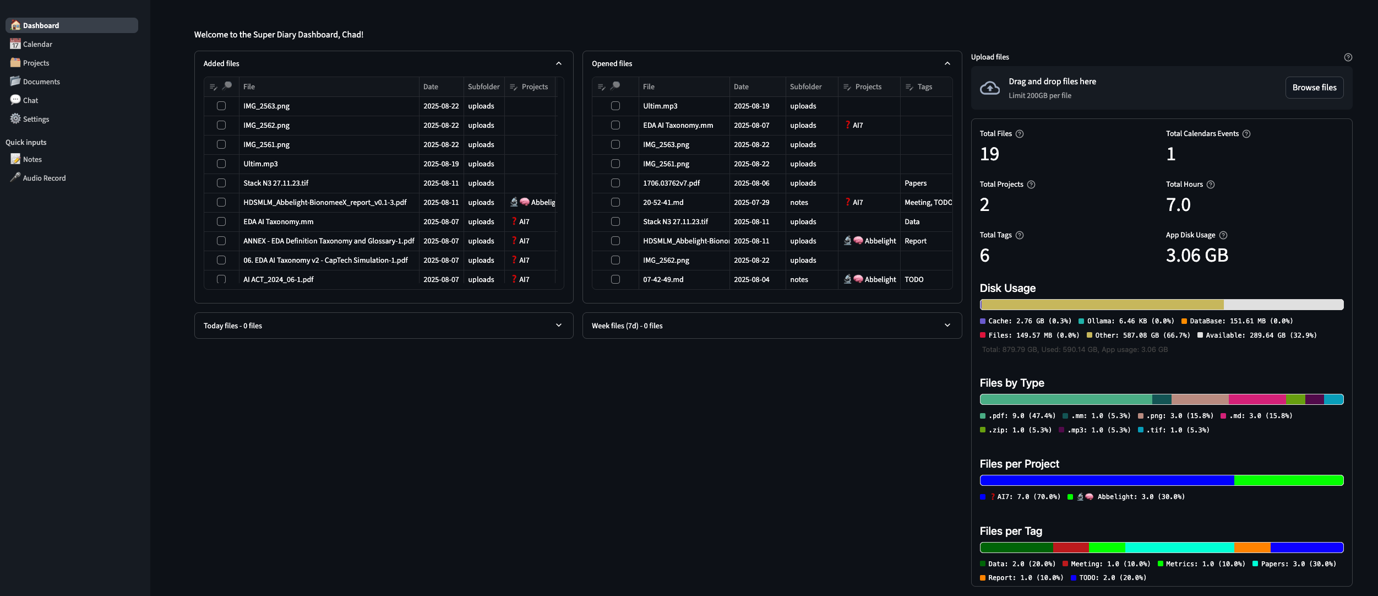Click help icon beside Total Tags
The image size is (1378, 596).
point(1020,235)
